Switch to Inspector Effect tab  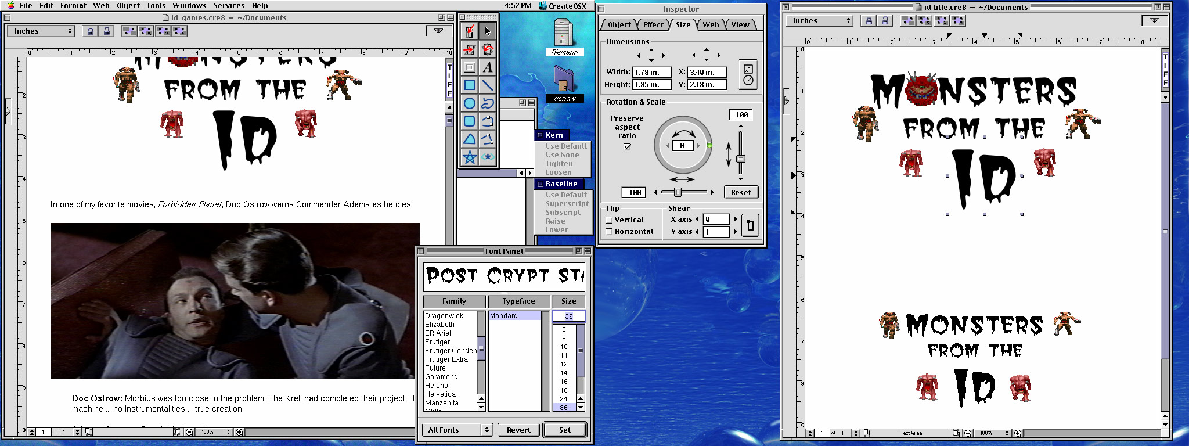click(653, 24)
